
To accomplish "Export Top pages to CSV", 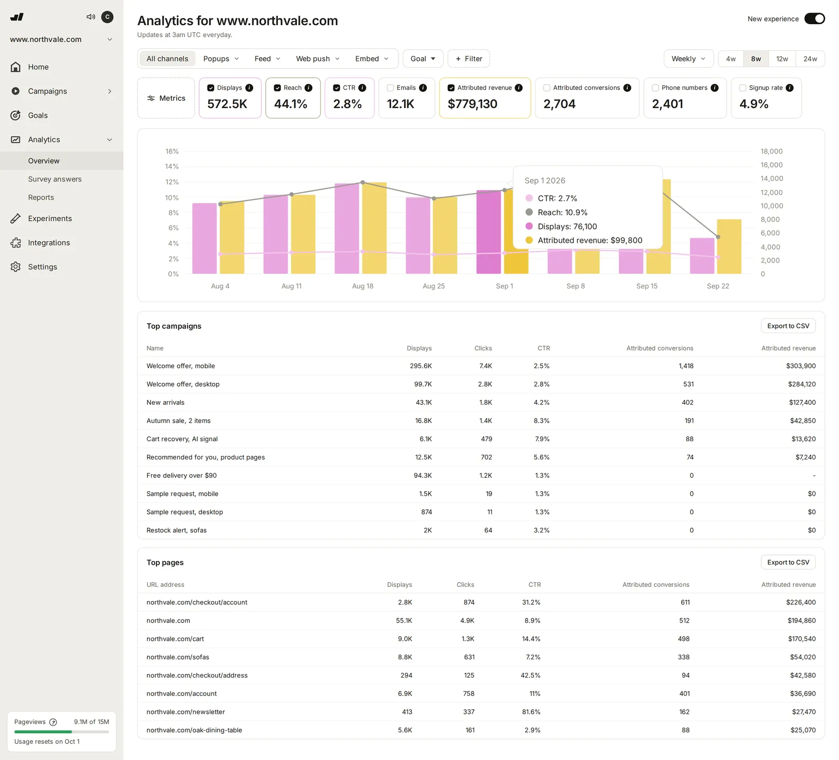I will (788, 562).
